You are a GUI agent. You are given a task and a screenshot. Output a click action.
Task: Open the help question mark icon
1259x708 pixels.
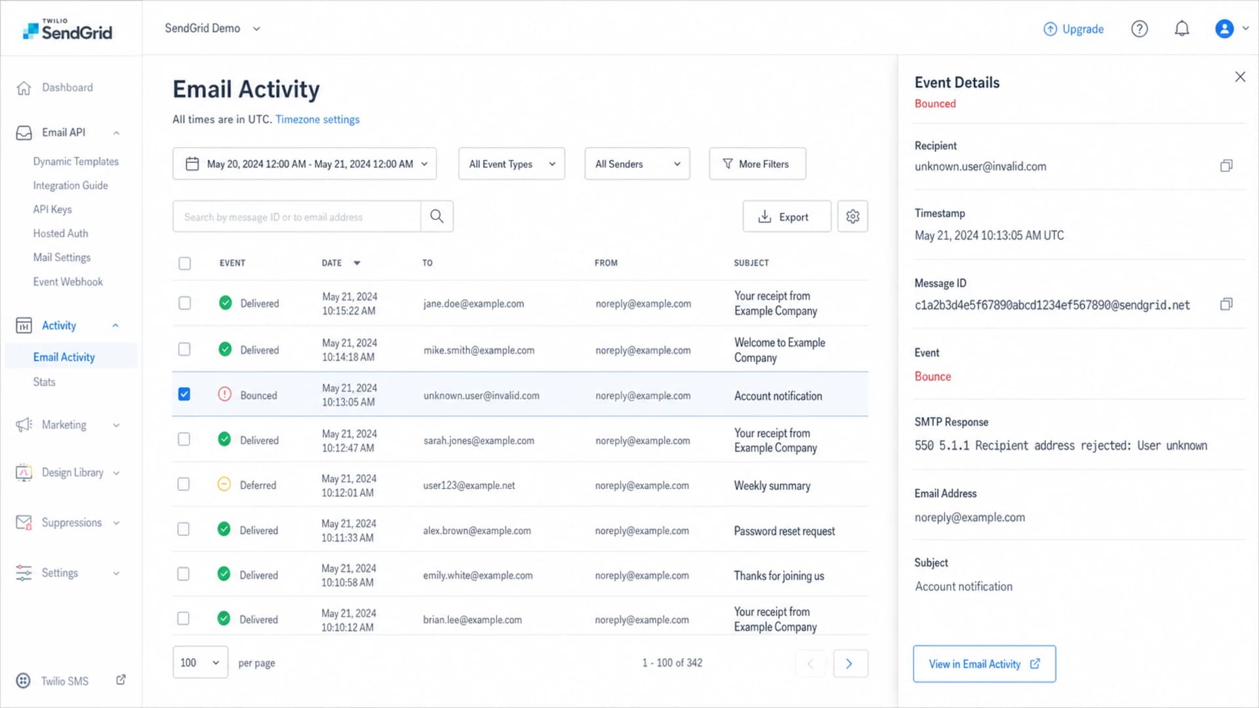coord(1140,29)
